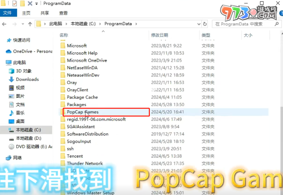The width and height of the screenshot is (283, 195).
Task: Select the PopCap Games folder
Action: [83, 112]
